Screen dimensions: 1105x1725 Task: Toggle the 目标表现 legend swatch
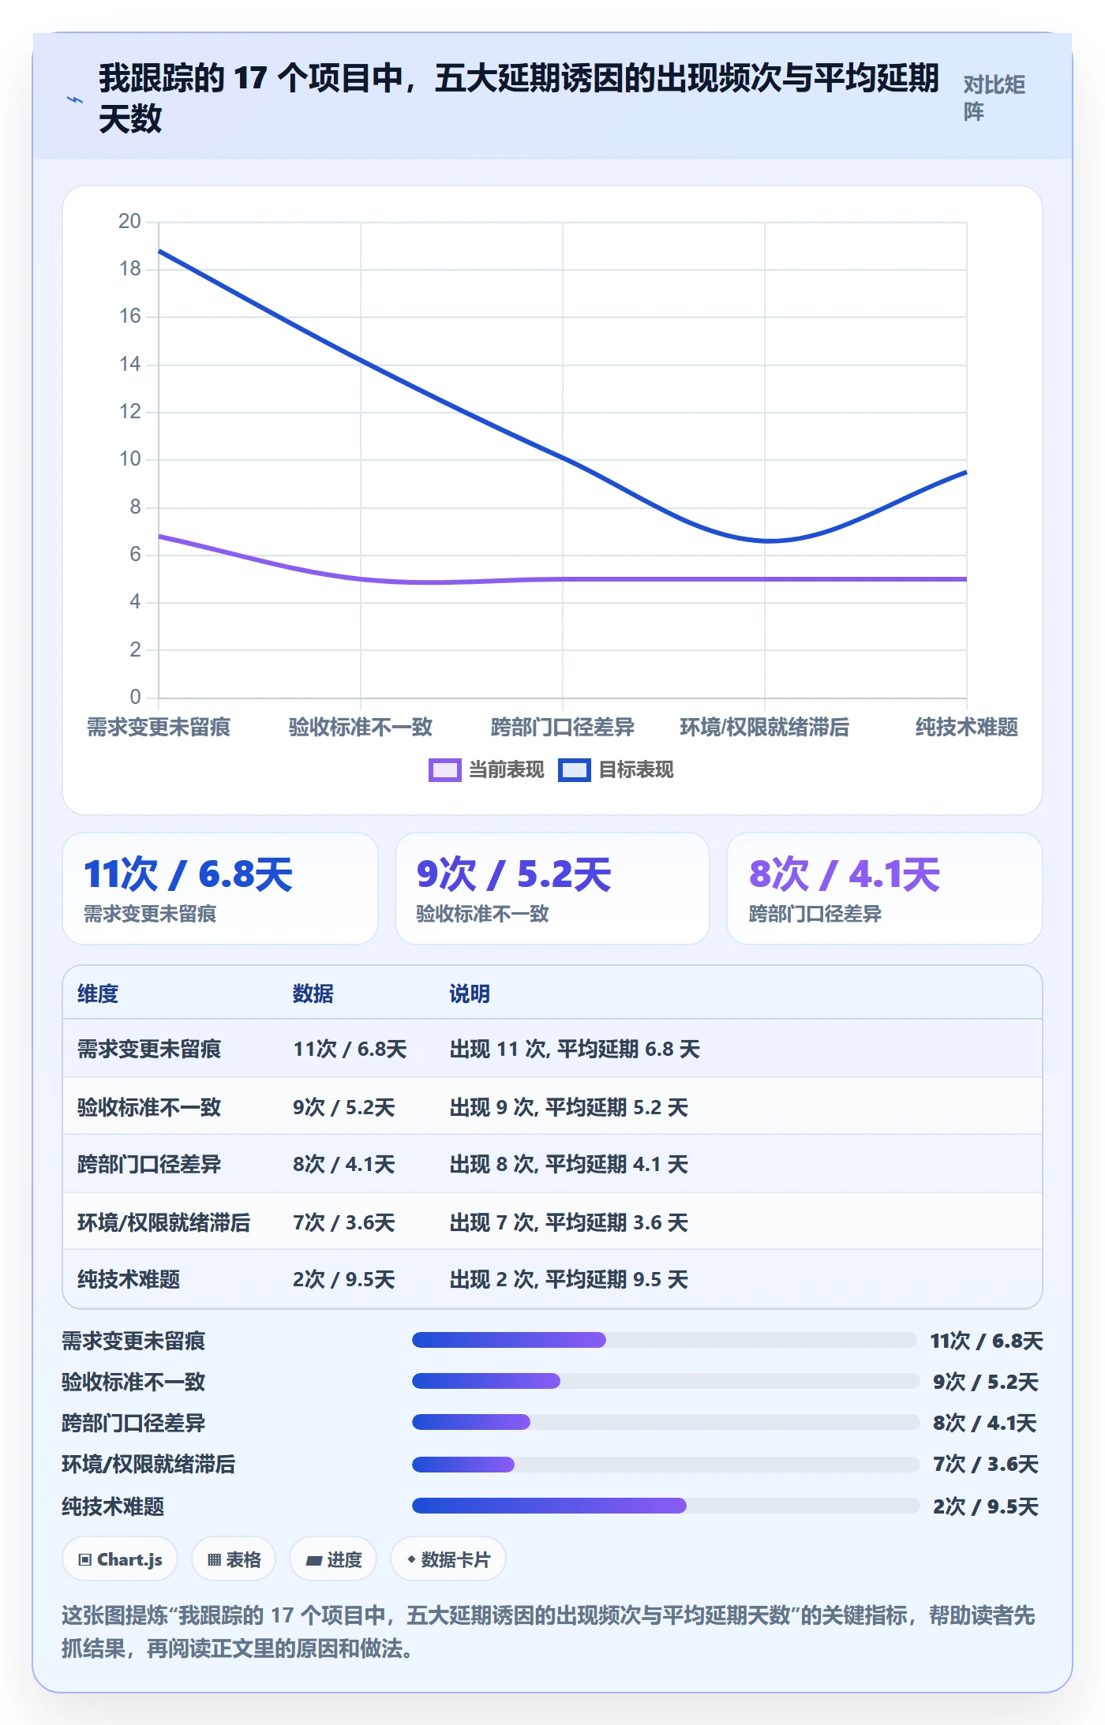(574, 770)
